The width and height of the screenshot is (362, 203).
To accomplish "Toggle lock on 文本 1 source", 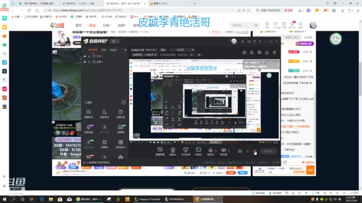I will coord(89,56).
